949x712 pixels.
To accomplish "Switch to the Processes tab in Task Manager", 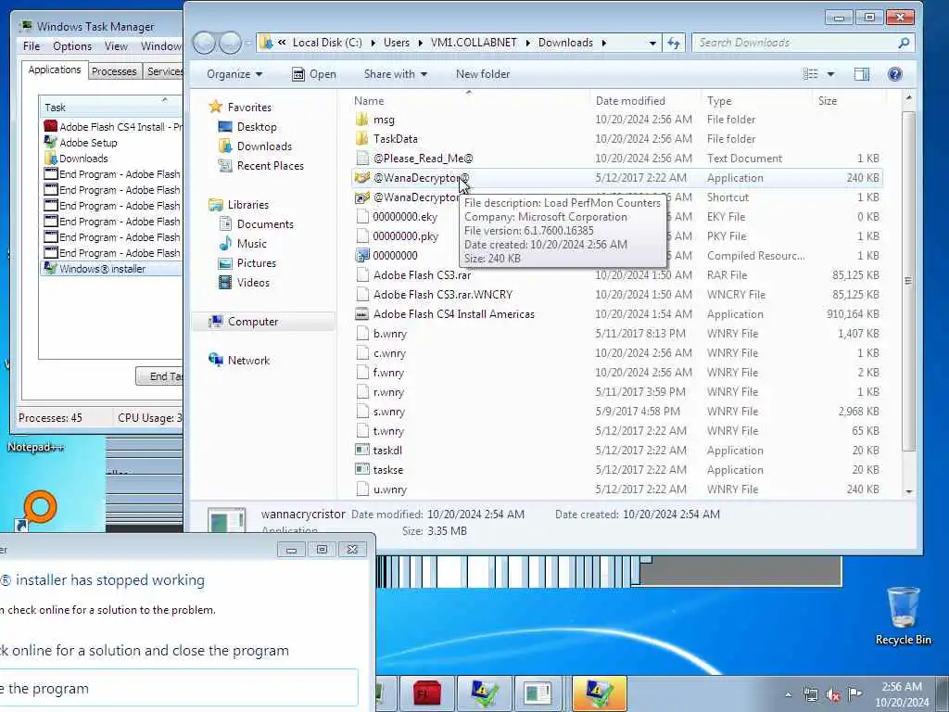I will [114, 70].
